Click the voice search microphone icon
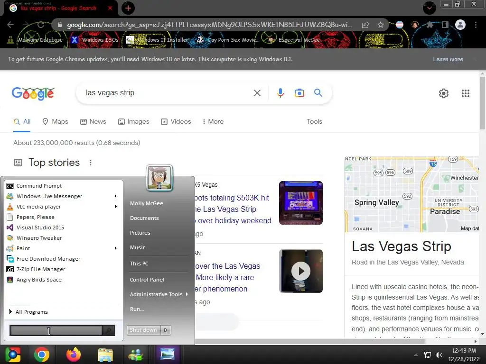 pyautogui.click(x=280, y=93)
